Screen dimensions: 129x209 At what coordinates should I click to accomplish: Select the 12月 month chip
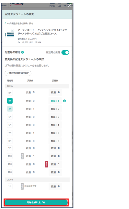[x=10, y=172]
